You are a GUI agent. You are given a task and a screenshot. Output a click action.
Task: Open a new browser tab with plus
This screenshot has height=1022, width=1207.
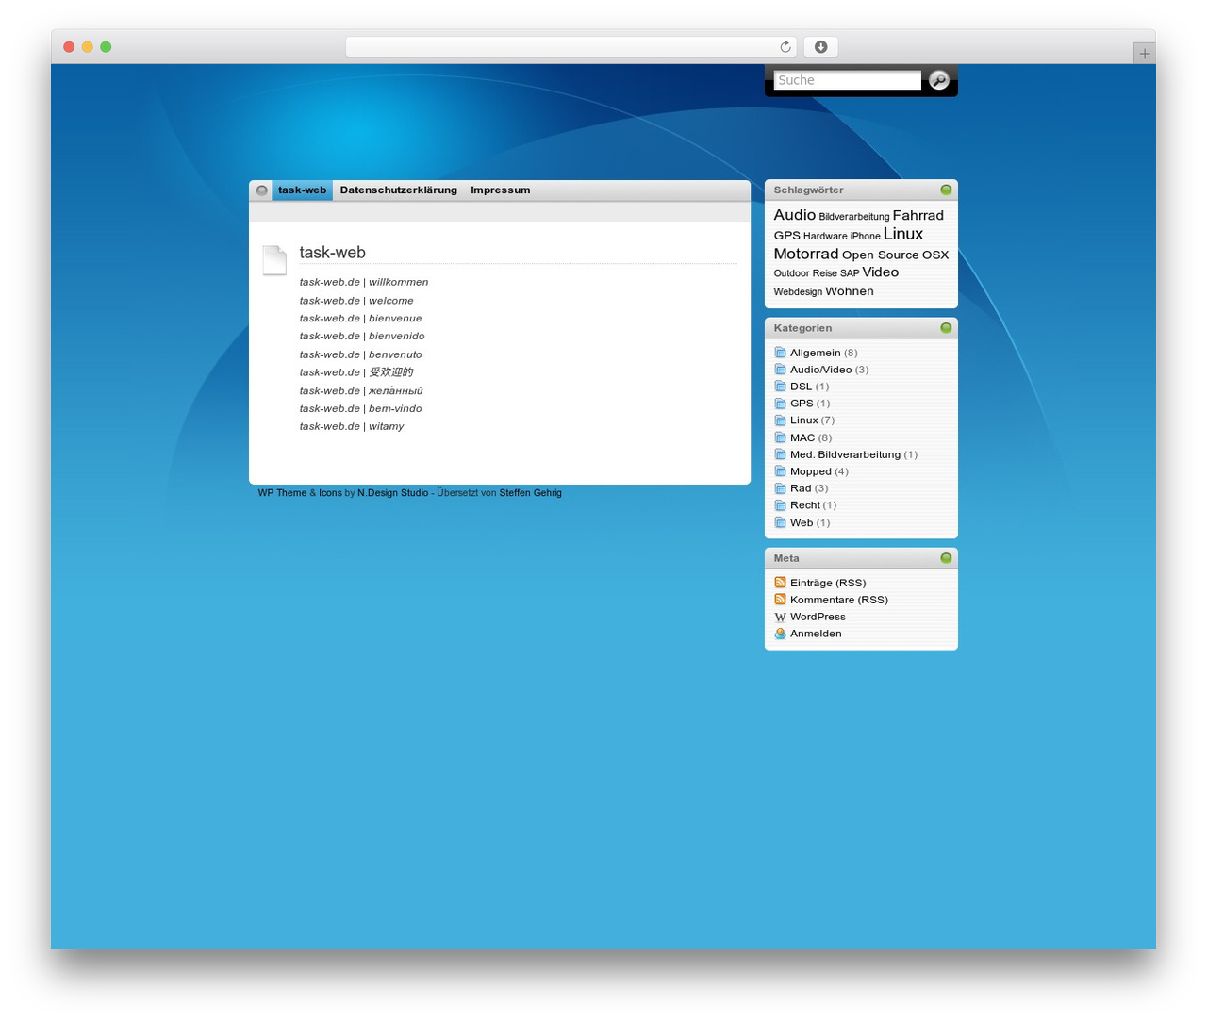(x=1144, y=54)
